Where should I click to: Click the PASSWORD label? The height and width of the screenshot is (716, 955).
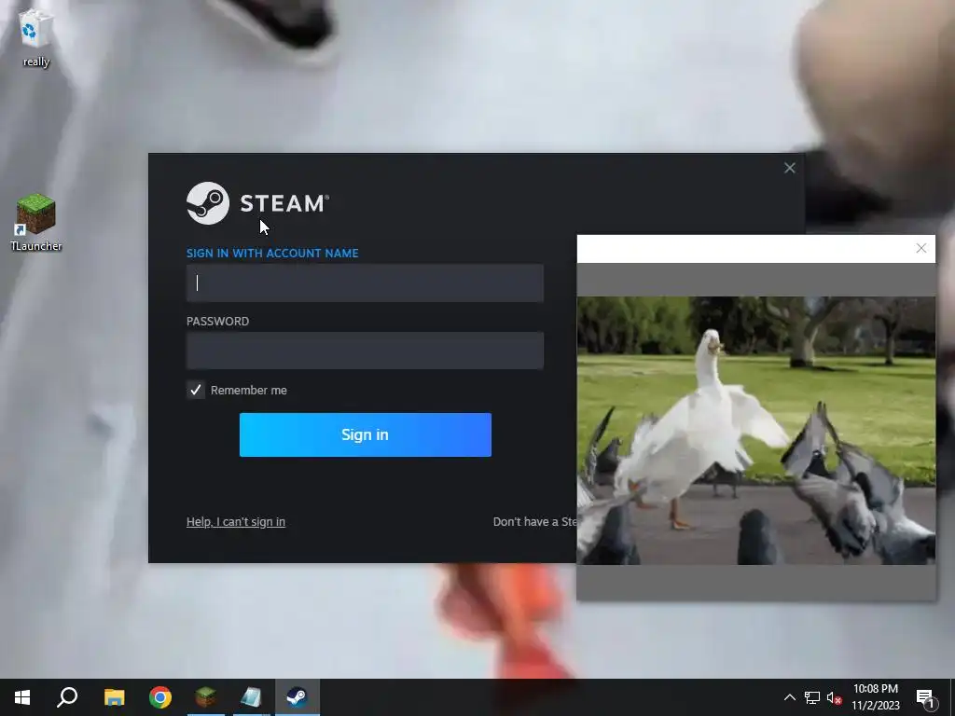217,322
